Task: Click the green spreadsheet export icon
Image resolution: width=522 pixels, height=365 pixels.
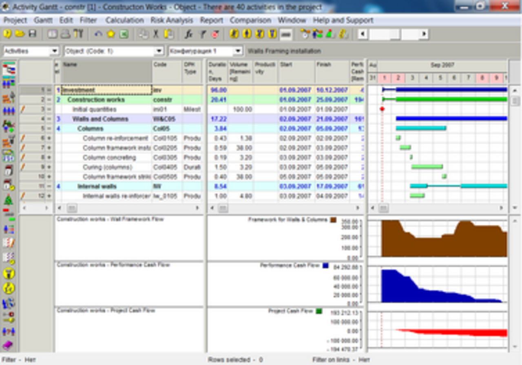Action: tap(124, 35)
